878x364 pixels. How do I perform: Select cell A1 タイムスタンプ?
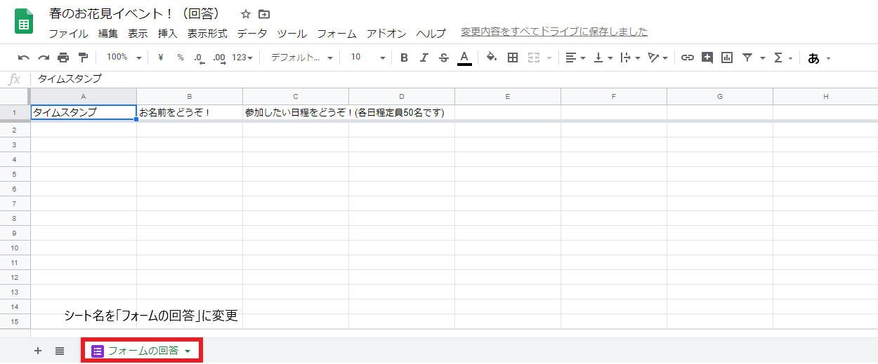click(84, 112)
